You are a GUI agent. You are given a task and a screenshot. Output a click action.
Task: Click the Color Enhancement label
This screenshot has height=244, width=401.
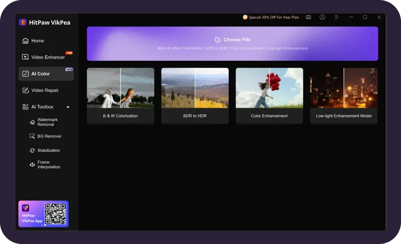(x=269, y=116)
